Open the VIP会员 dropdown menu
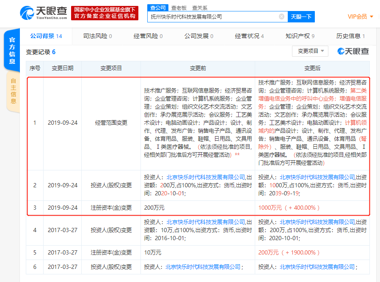 [360, 16]
